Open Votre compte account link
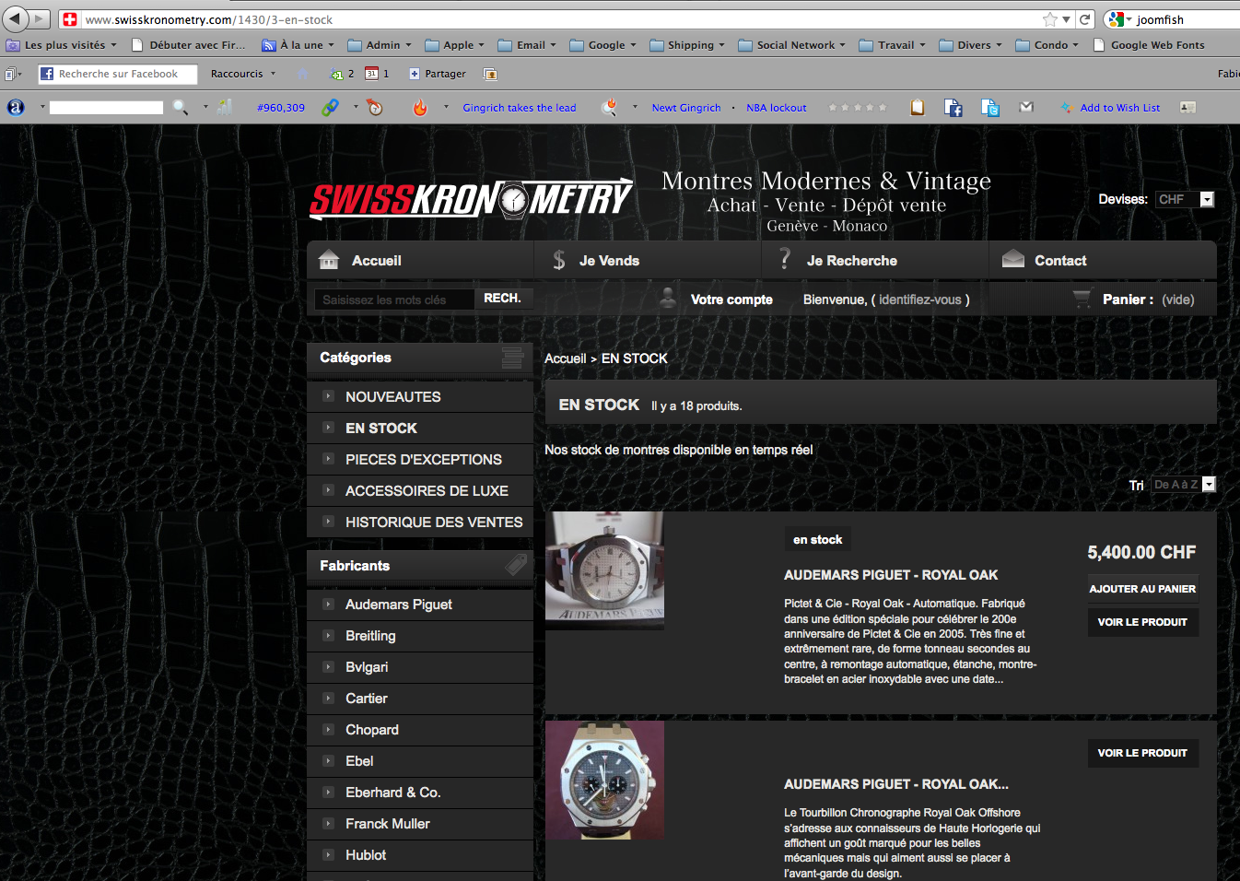The width and height of the screenshot is (1240, 881). tap(731, 300)
